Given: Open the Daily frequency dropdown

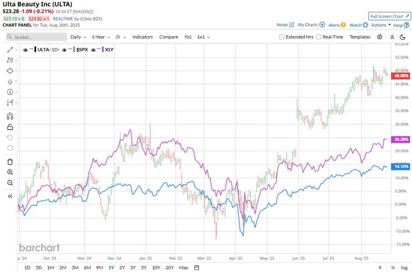Looking at the screenshot, I should click(x=78, y=37).
